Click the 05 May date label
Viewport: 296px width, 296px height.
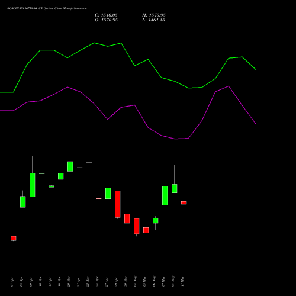coord(144,281)
